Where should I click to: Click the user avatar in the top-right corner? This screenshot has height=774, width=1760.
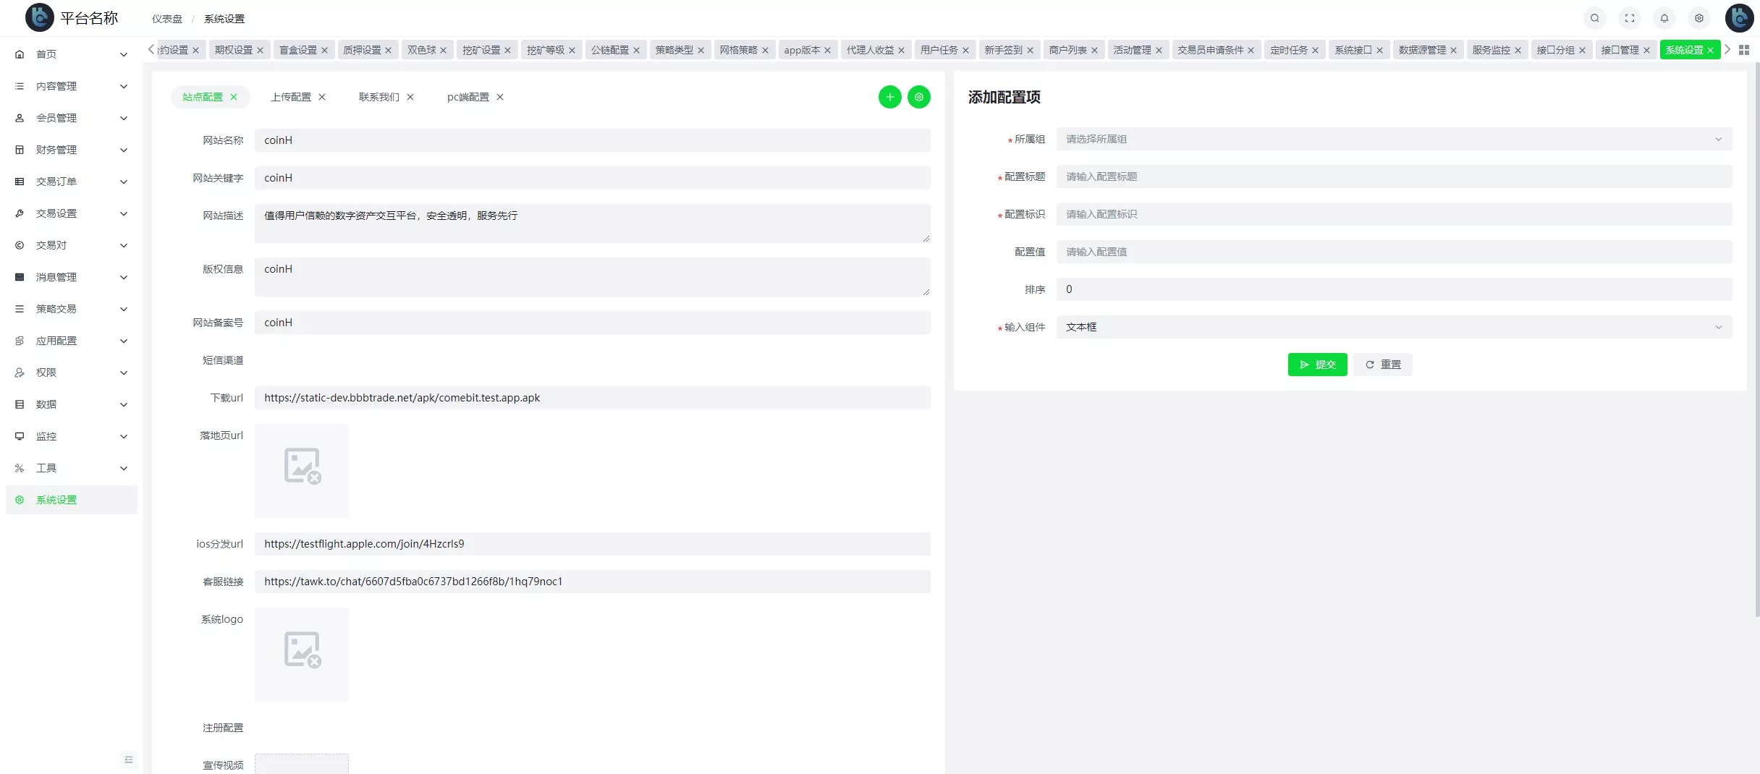click(x=1739, y=17)
